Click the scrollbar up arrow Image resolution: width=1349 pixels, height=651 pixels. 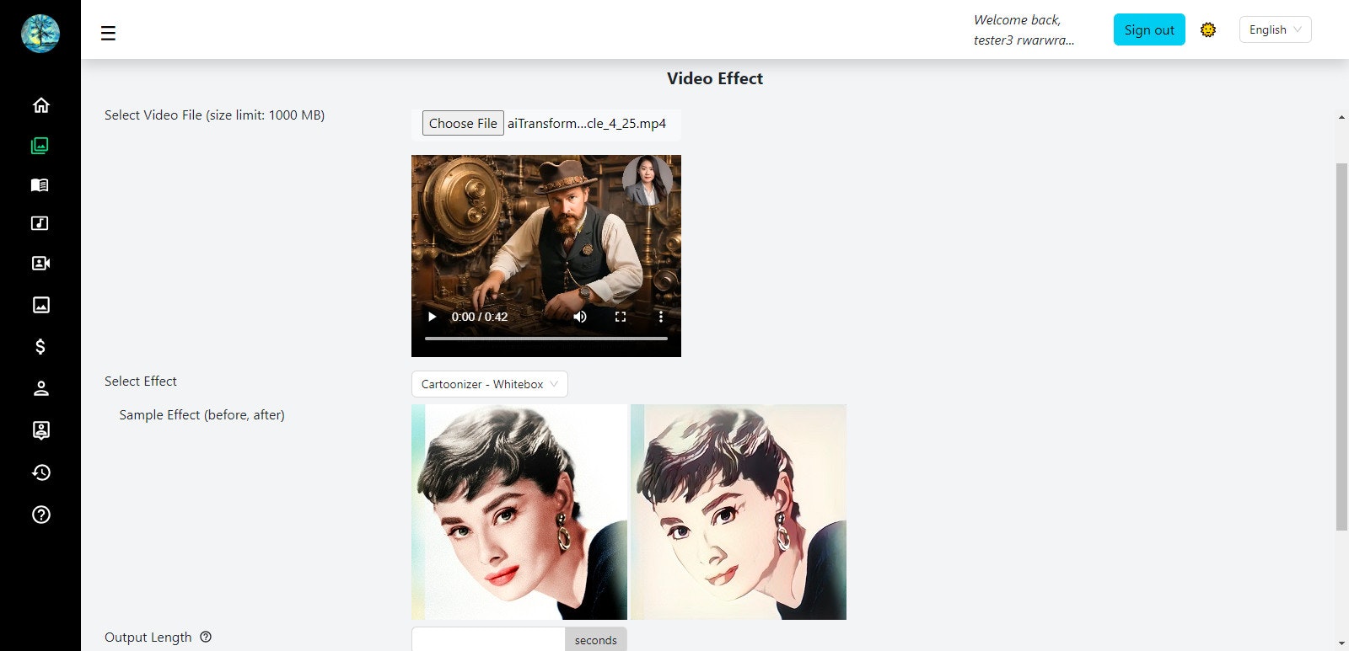1341,117
